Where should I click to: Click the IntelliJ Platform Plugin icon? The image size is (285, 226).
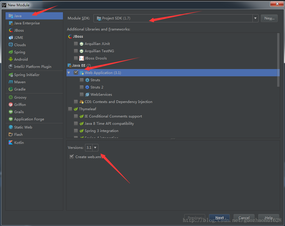click(11, 66)
